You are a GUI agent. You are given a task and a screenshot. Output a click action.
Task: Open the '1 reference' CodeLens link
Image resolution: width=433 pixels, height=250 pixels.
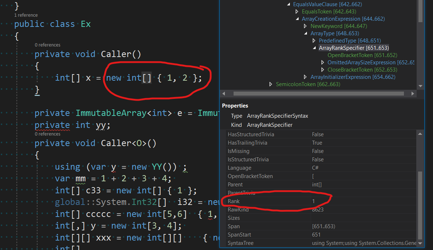(25, 15)
